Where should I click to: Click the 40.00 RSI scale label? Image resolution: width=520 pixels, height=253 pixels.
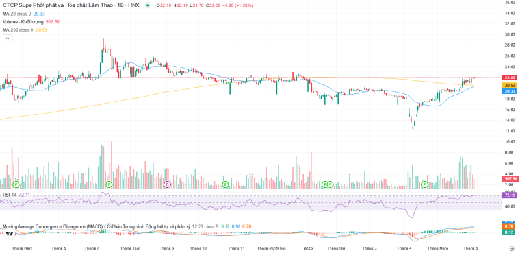510,207
